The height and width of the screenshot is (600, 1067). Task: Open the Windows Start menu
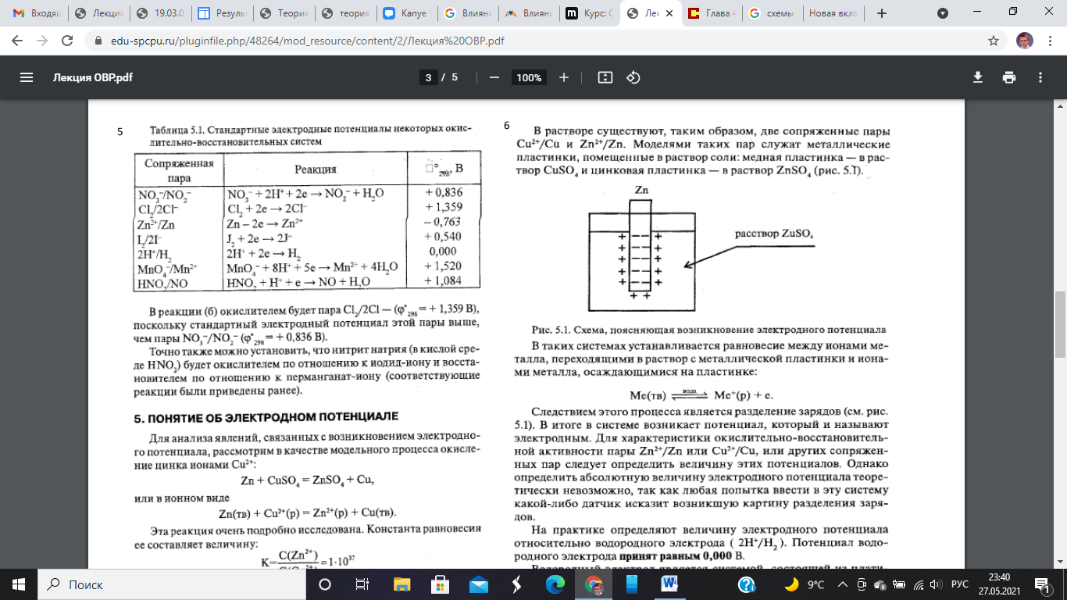tap(18, 584)
